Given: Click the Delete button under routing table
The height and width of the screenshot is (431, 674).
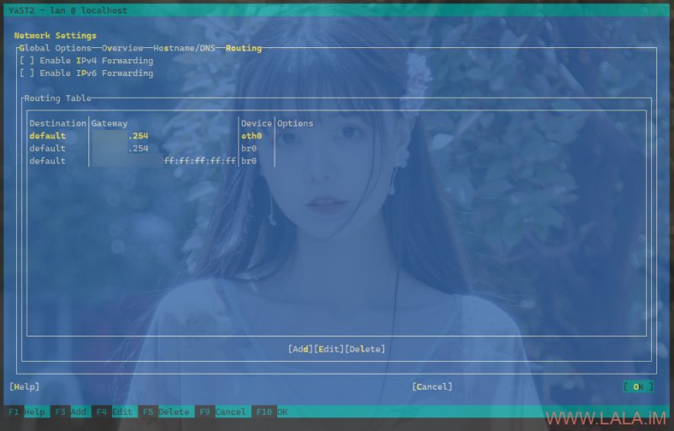Looking at the screenshot, I should click(x=365, y=349).
